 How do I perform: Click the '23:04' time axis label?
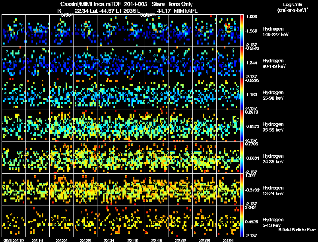coord(228,240)
